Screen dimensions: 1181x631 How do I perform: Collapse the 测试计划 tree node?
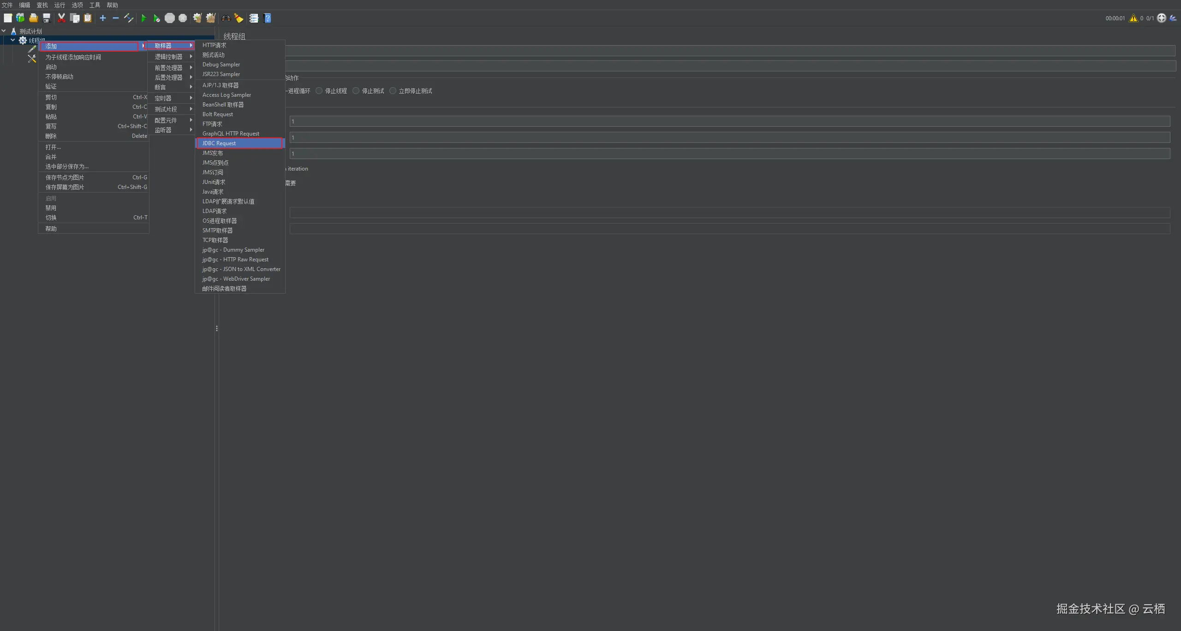(4, 31)
